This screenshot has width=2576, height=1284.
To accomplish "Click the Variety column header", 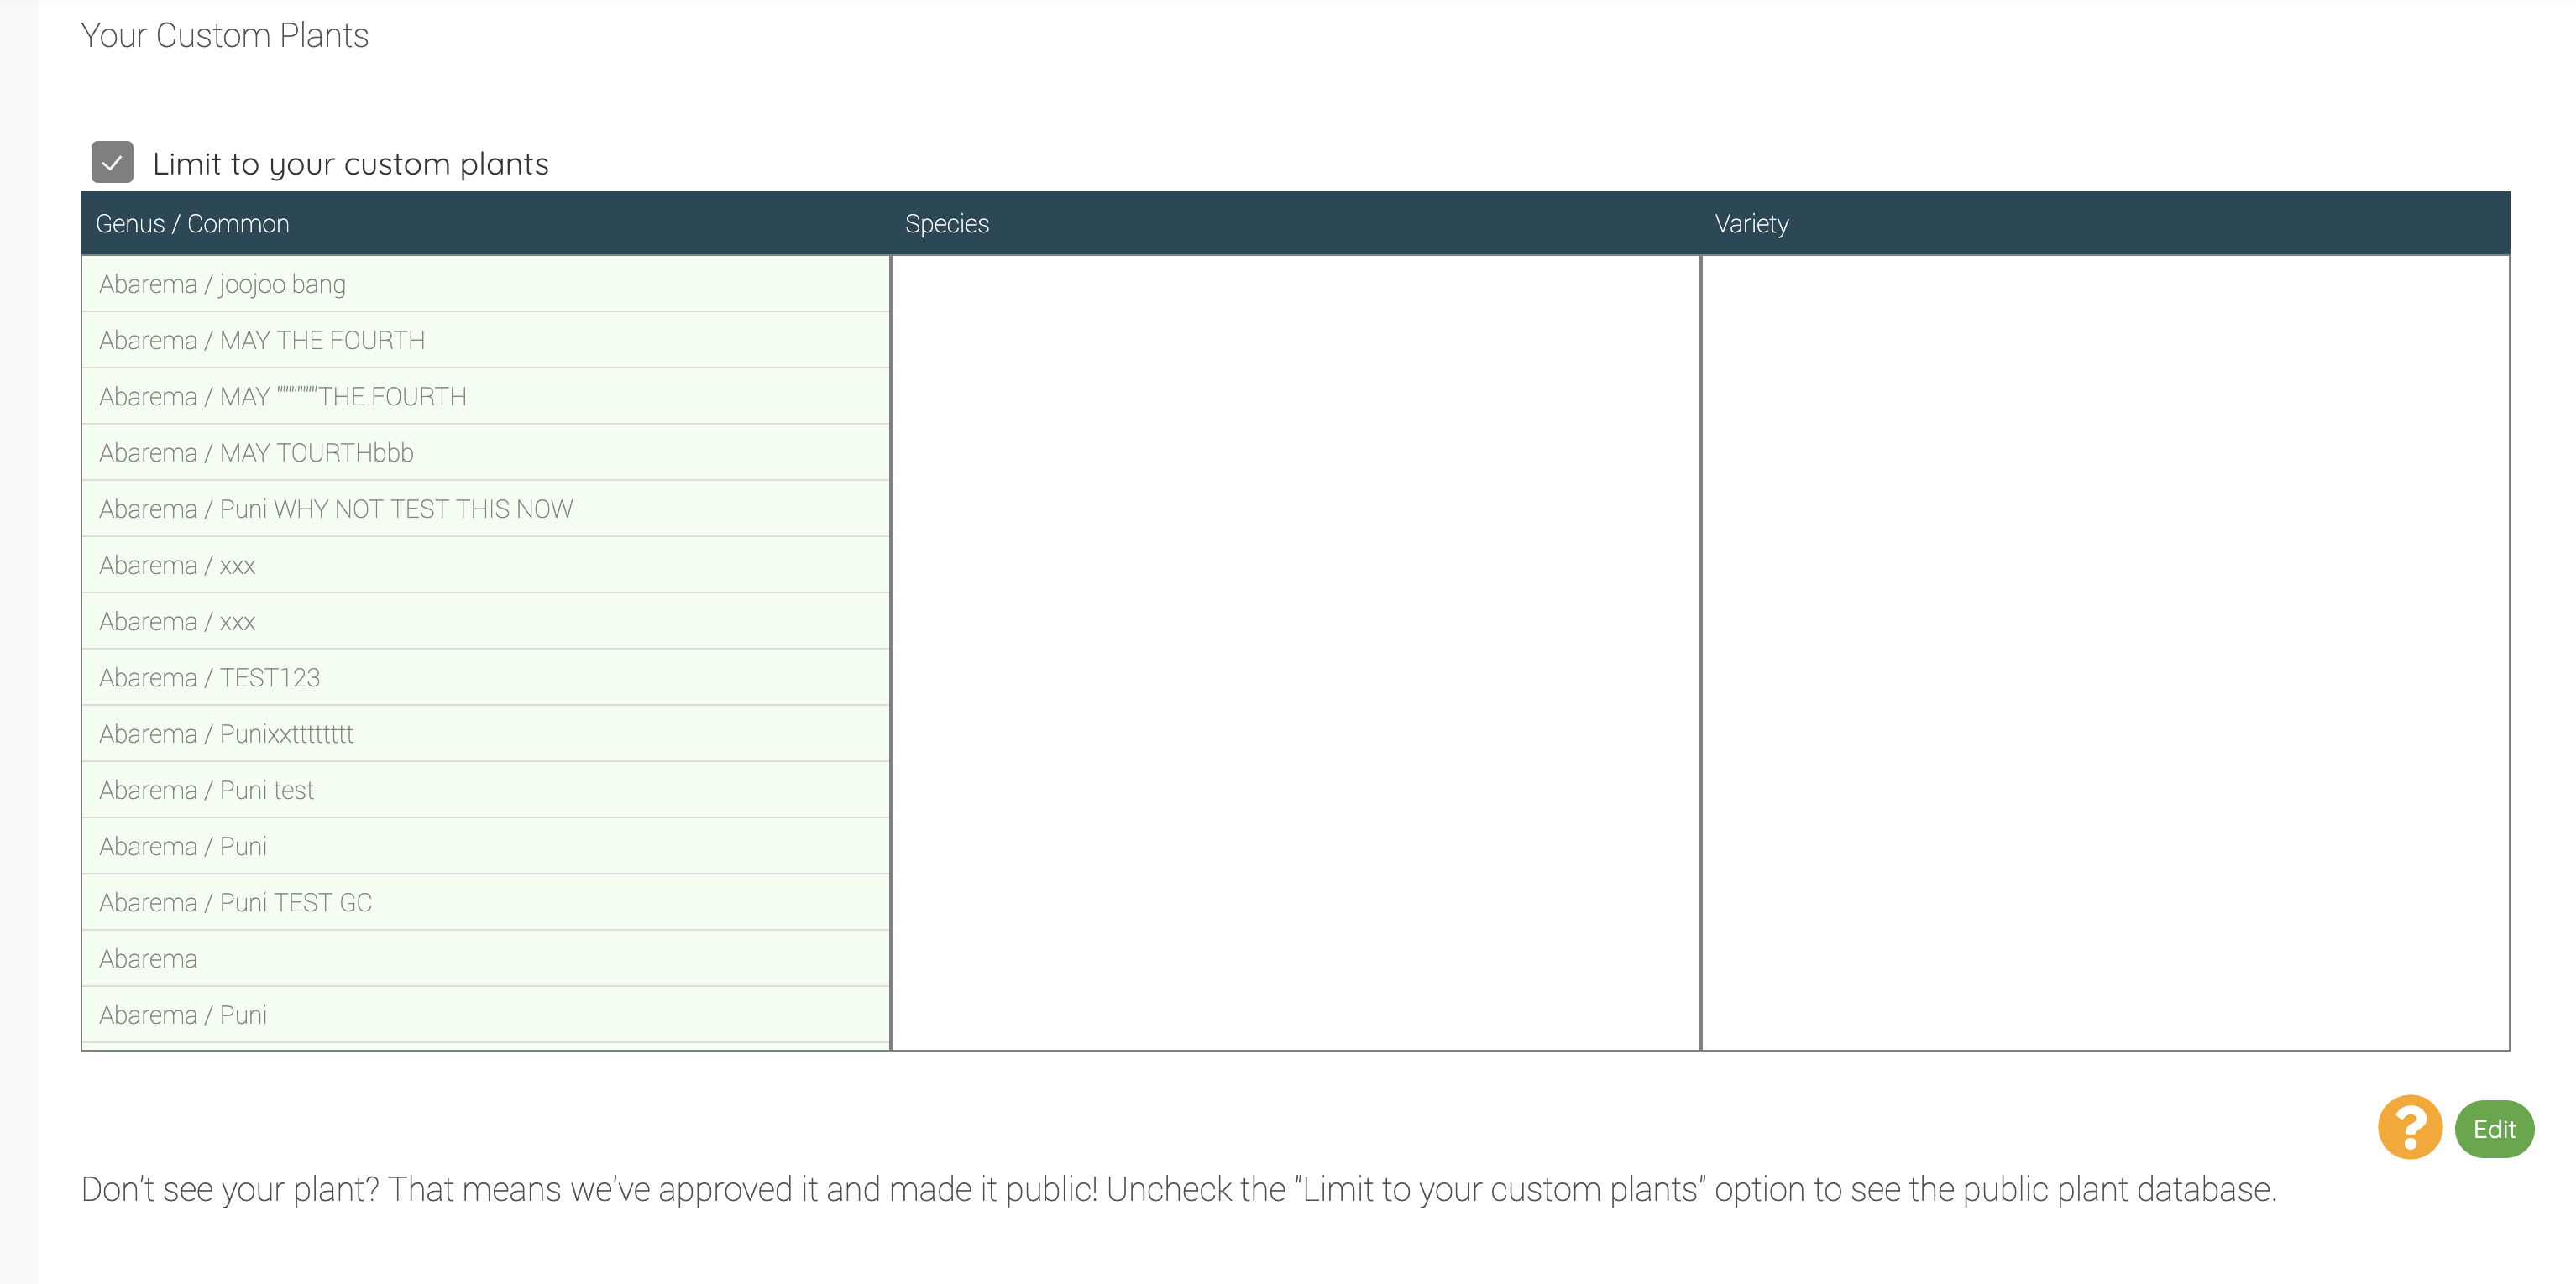I will pyautogui.click(x=1751, y=223).
